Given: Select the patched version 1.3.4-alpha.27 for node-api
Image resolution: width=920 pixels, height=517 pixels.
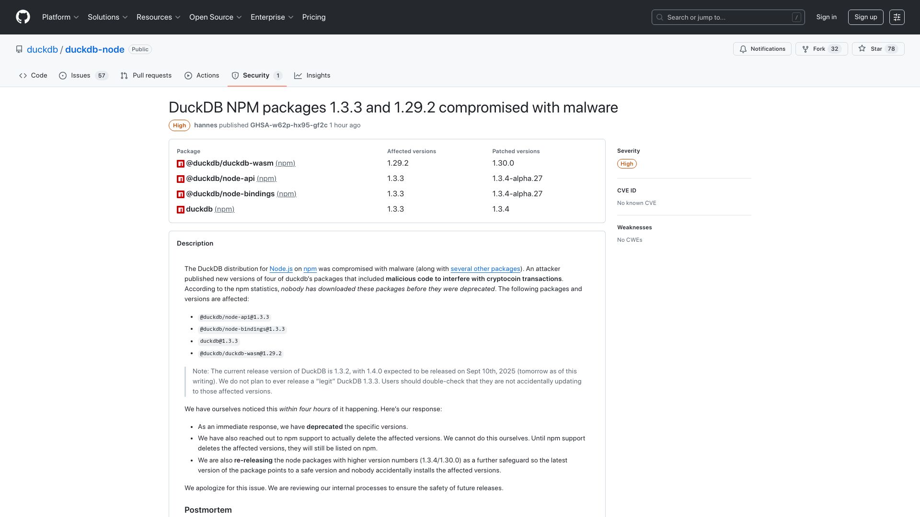Looking at the screenshot, I should pos(517,179).
